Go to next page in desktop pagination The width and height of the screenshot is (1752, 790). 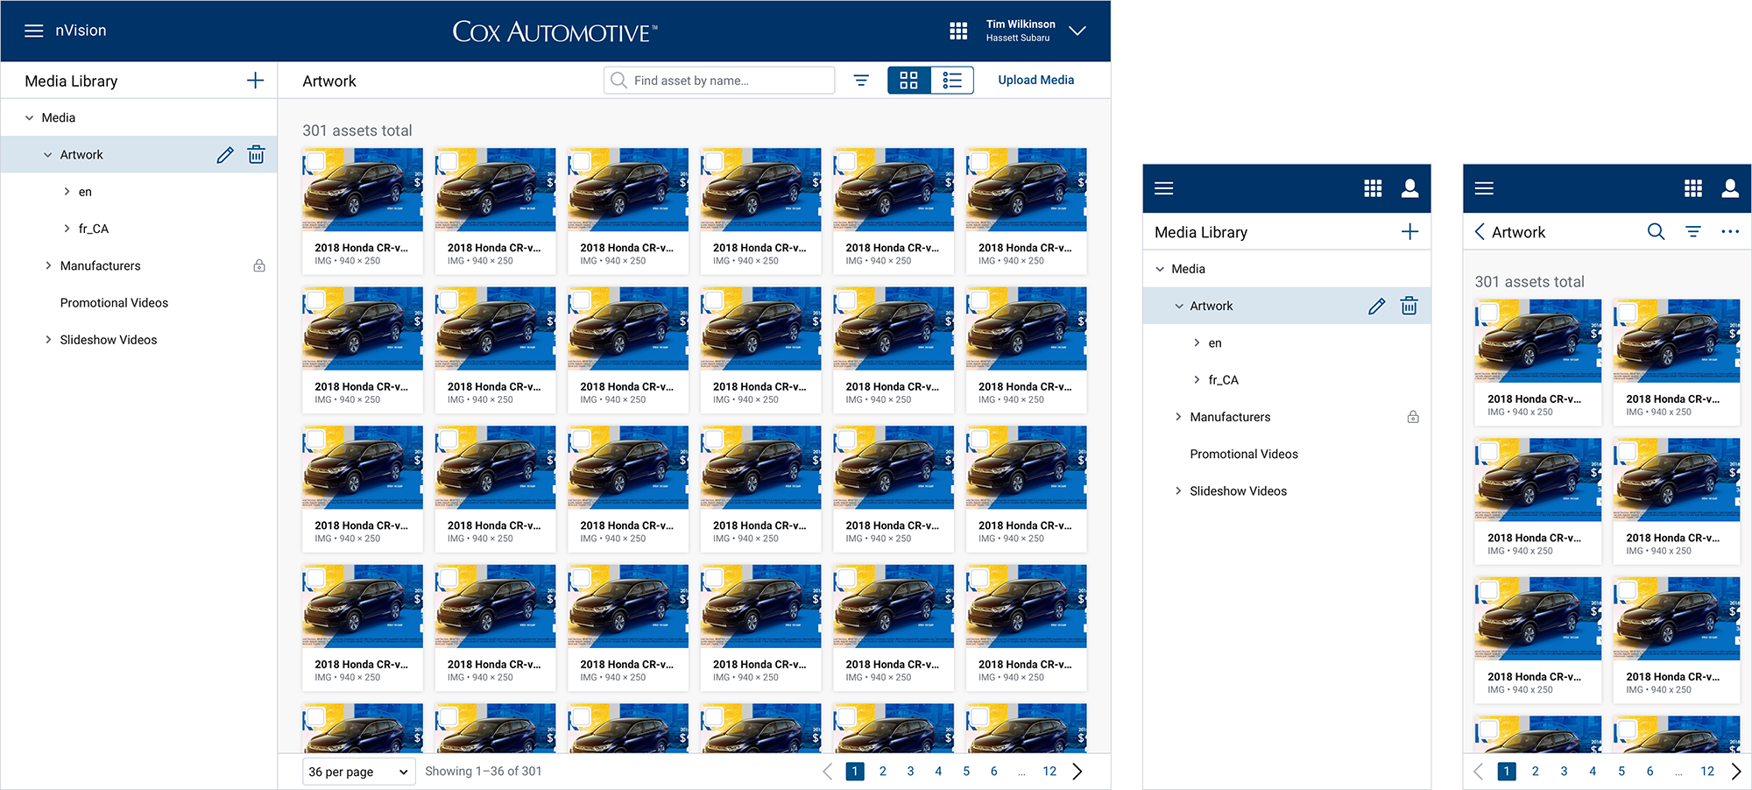point(1077,772)
